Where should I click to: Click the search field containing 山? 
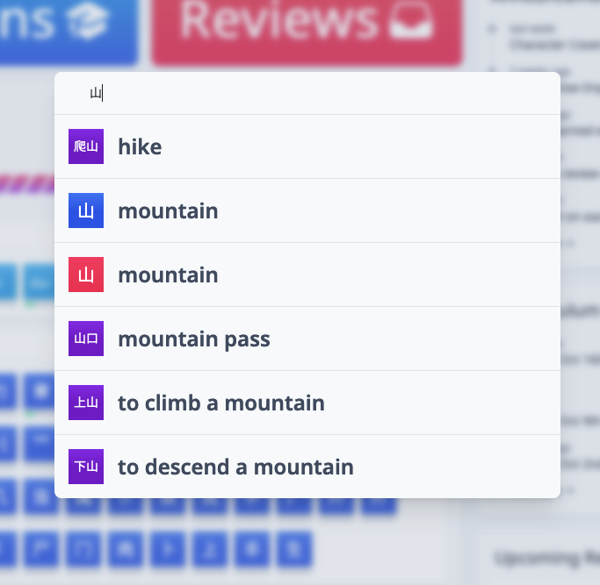[307, 93]
